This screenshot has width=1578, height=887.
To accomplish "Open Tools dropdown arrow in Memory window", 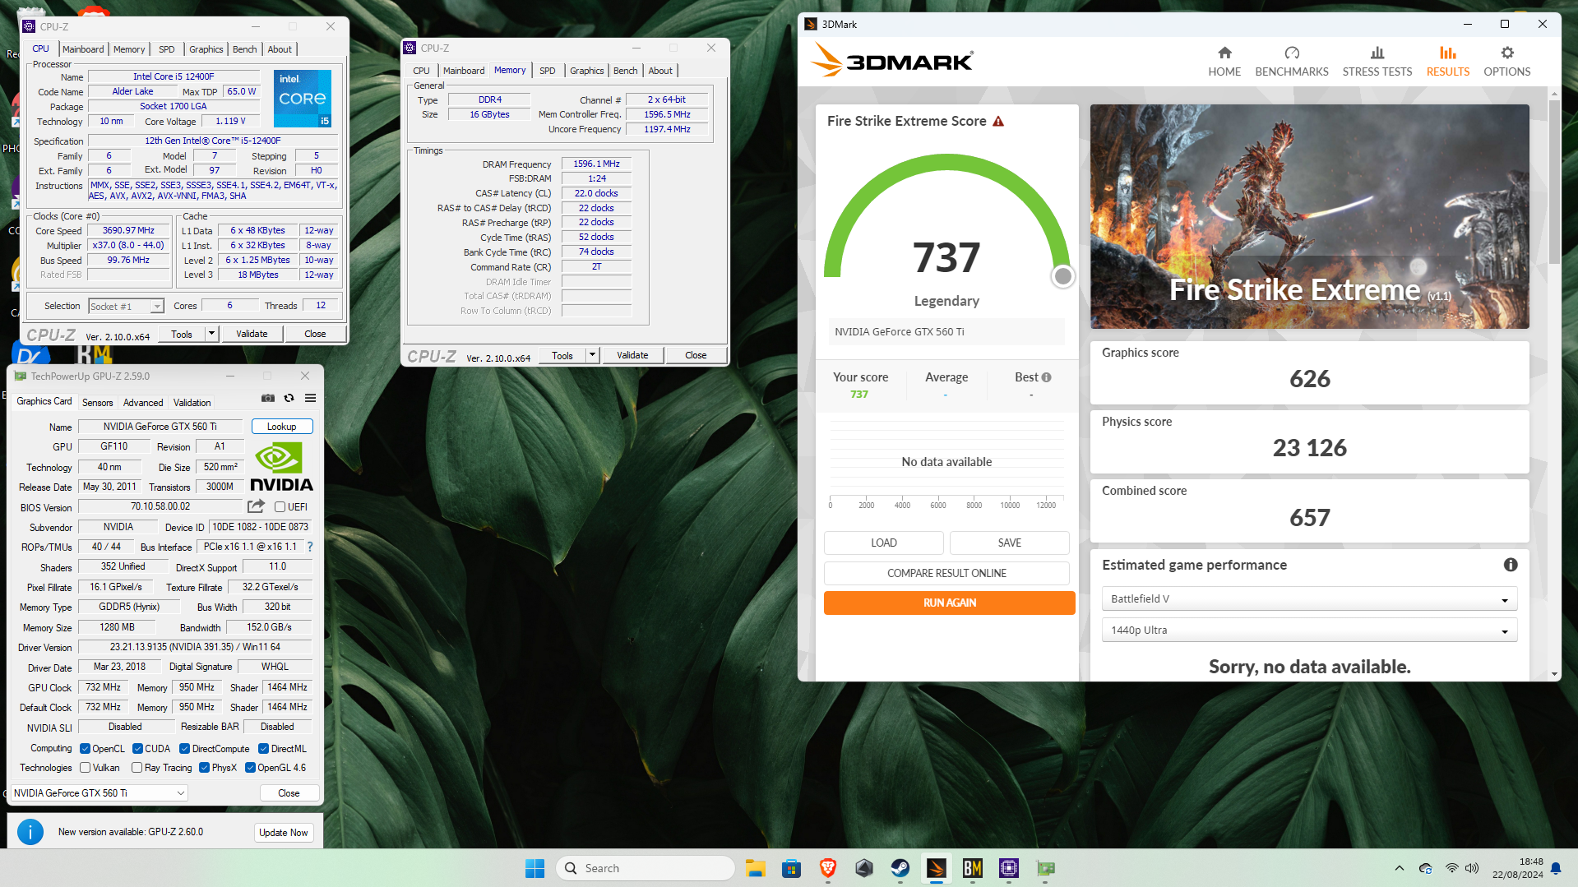I will coord(592,355).
